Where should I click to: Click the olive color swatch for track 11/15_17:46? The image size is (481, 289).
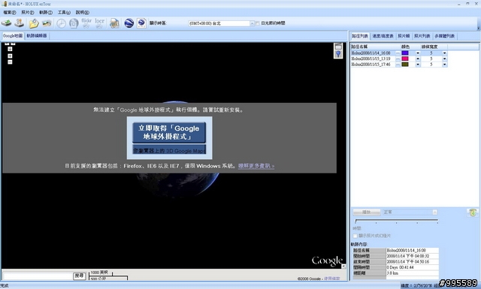click(405, 65)
